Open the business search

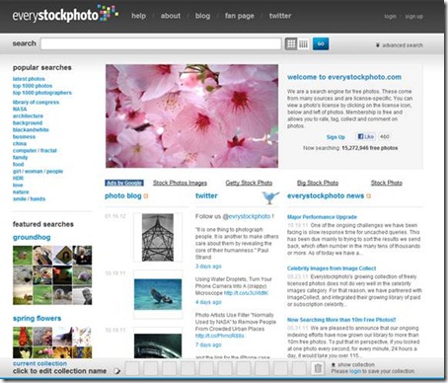tap(24, 137)
